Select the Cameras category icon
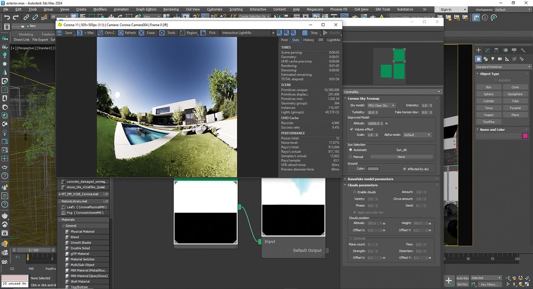This screenshot has height=289, width=533. click(x=500, y=59)
